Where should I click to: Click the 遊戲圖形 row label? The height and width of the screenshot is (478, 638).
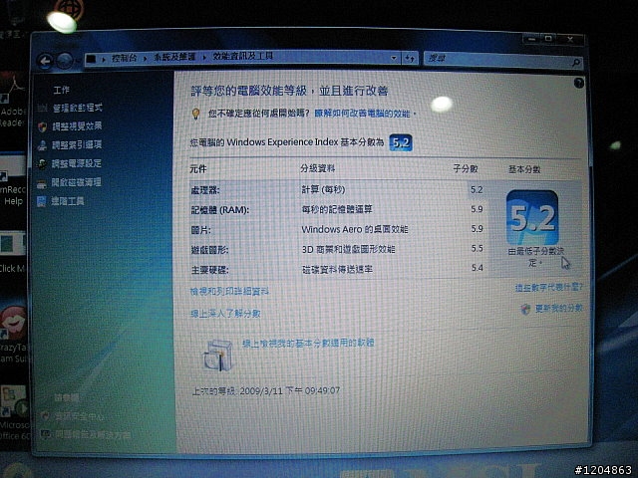(x=209, y=250)
